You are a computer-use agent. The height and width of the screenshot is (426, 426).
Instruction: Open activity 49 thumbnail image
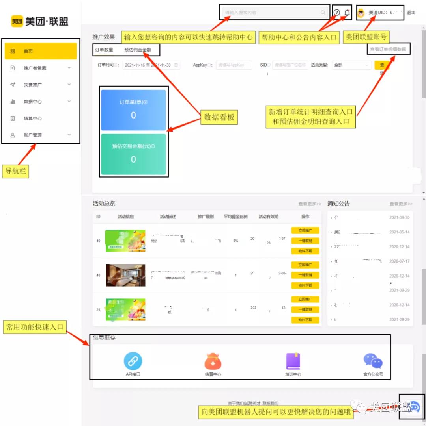[125, 241]
